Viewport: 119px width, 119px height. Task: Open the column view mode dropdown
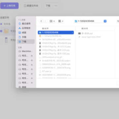click(x=52, y=21)
